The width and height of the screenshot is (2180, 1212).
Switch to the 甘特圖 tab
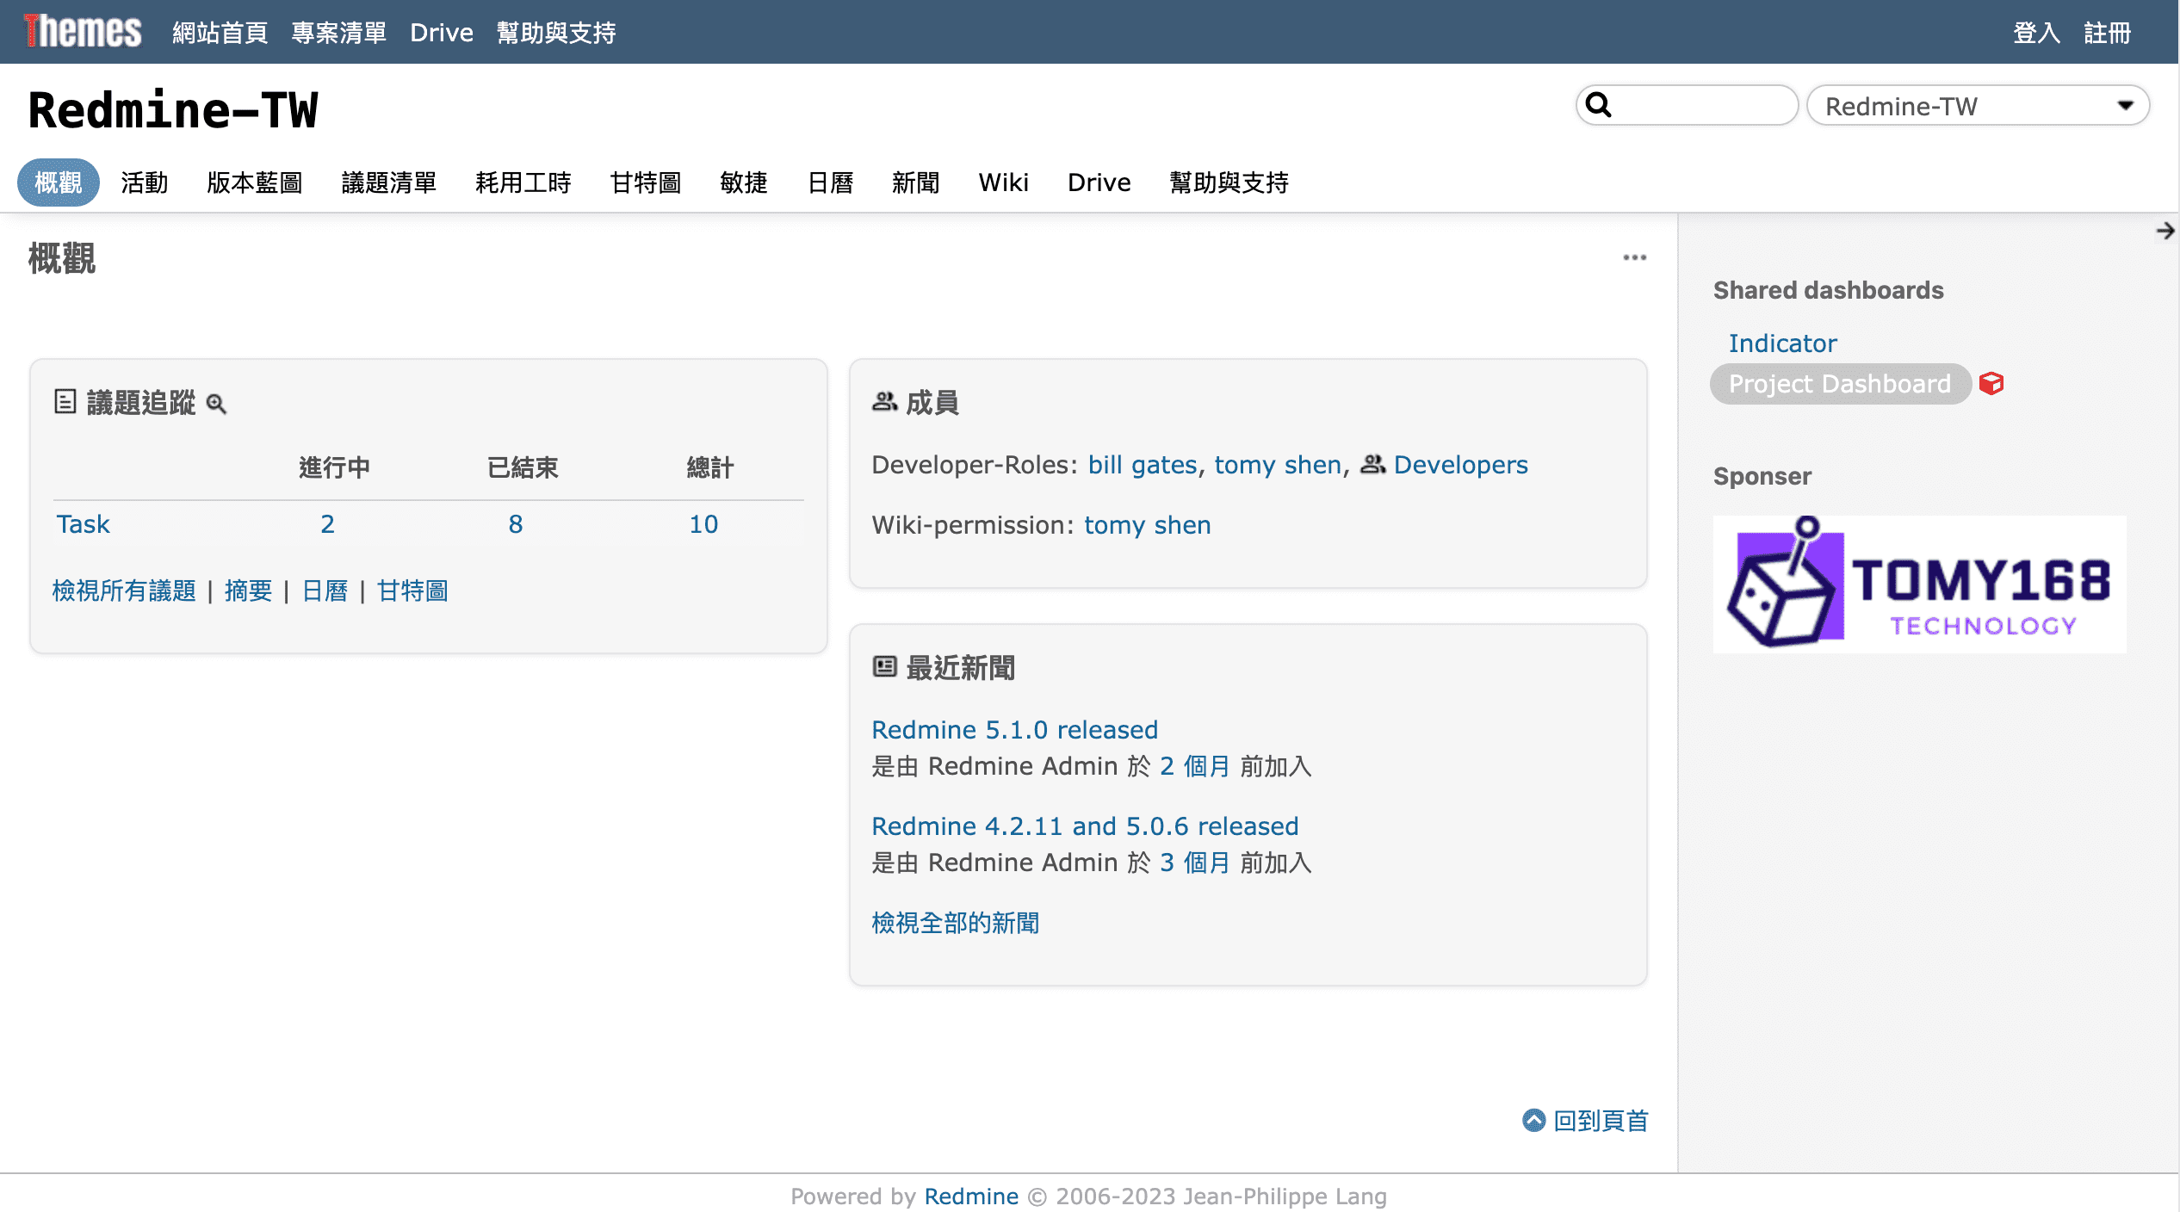[646, 182]
